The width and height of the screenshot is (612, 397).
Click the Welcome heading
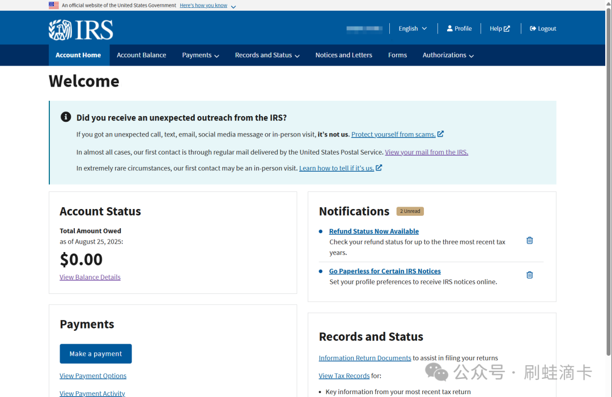pyautogui.click(x=84, y=81)
